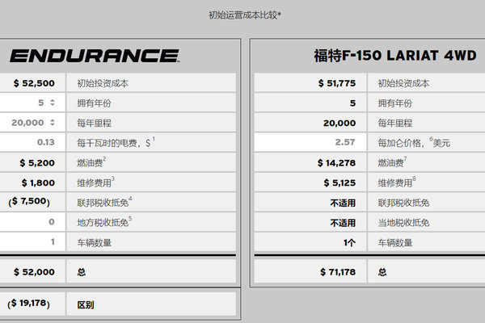Click the Endurance 车辆数量 label
The height and width of the screenshot is (323, 485).
point(94,242)
